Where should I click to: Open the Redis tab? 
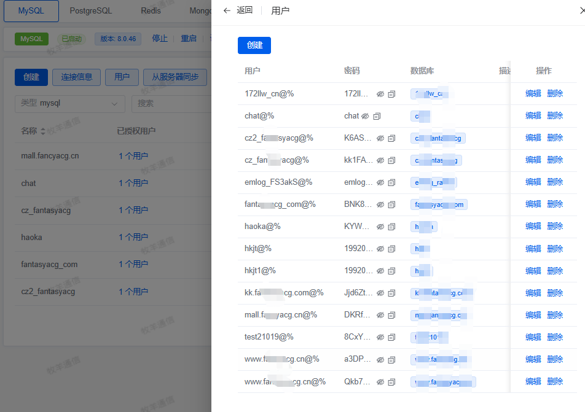(x=151, y=11)
